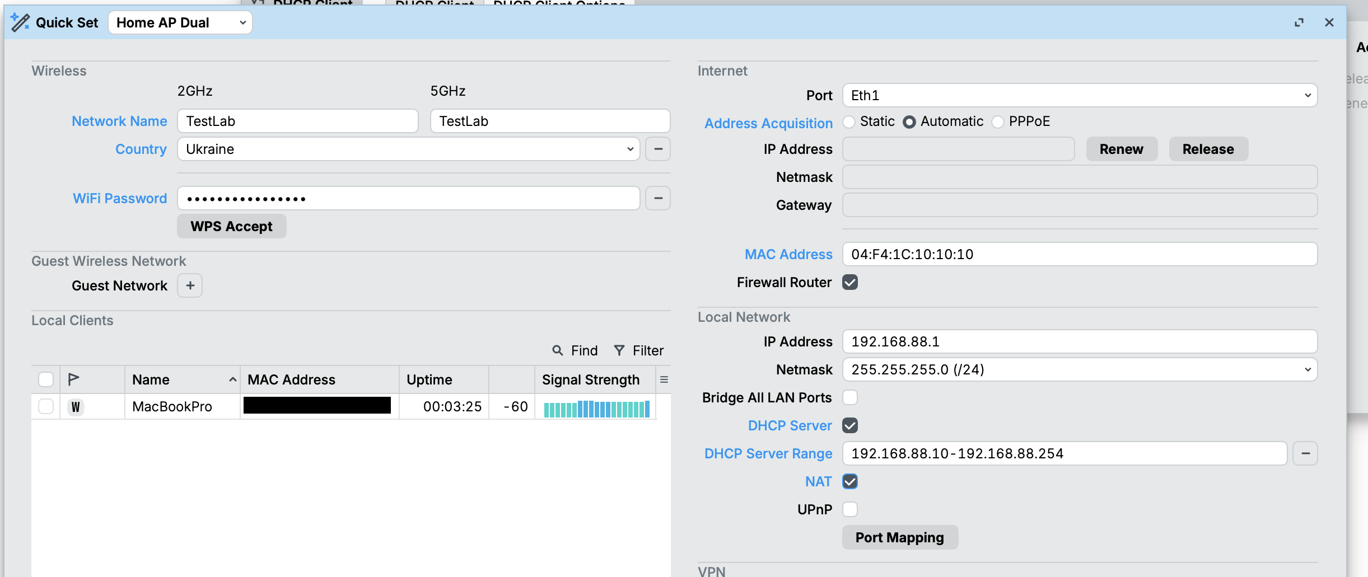Toggle the NAT checkbox

pyautogui.click(x=850, y=481)
